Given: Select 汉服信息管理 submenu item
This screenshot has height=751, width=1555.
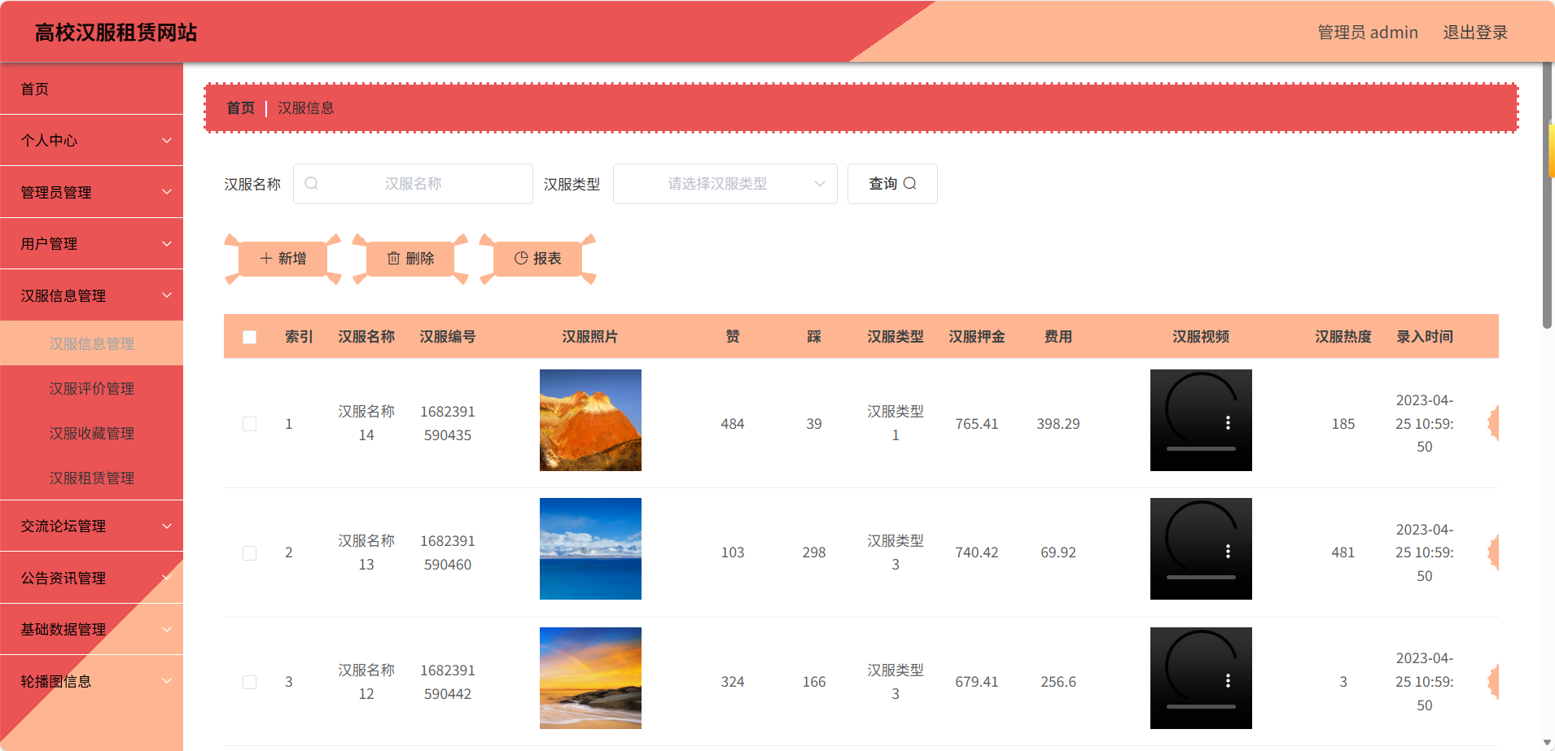Looking at the screenshot, I should pos(91,343).
